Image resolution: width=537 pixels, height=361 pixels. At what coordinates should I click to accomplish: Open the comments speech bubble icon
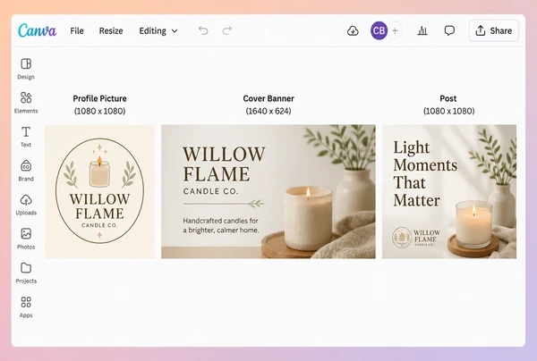click(449, 30)
